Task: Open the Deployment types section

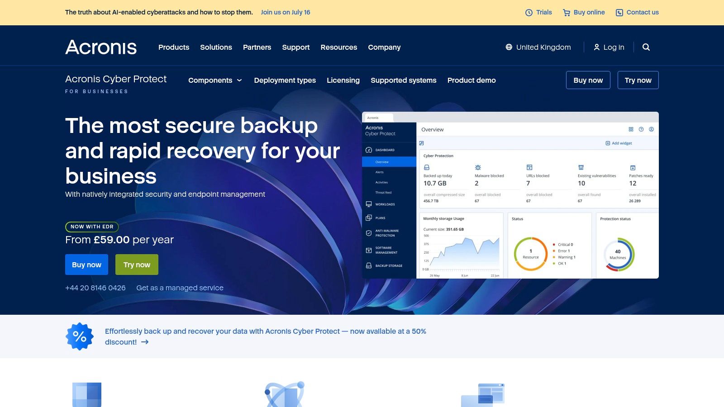Action: (285, 80)
